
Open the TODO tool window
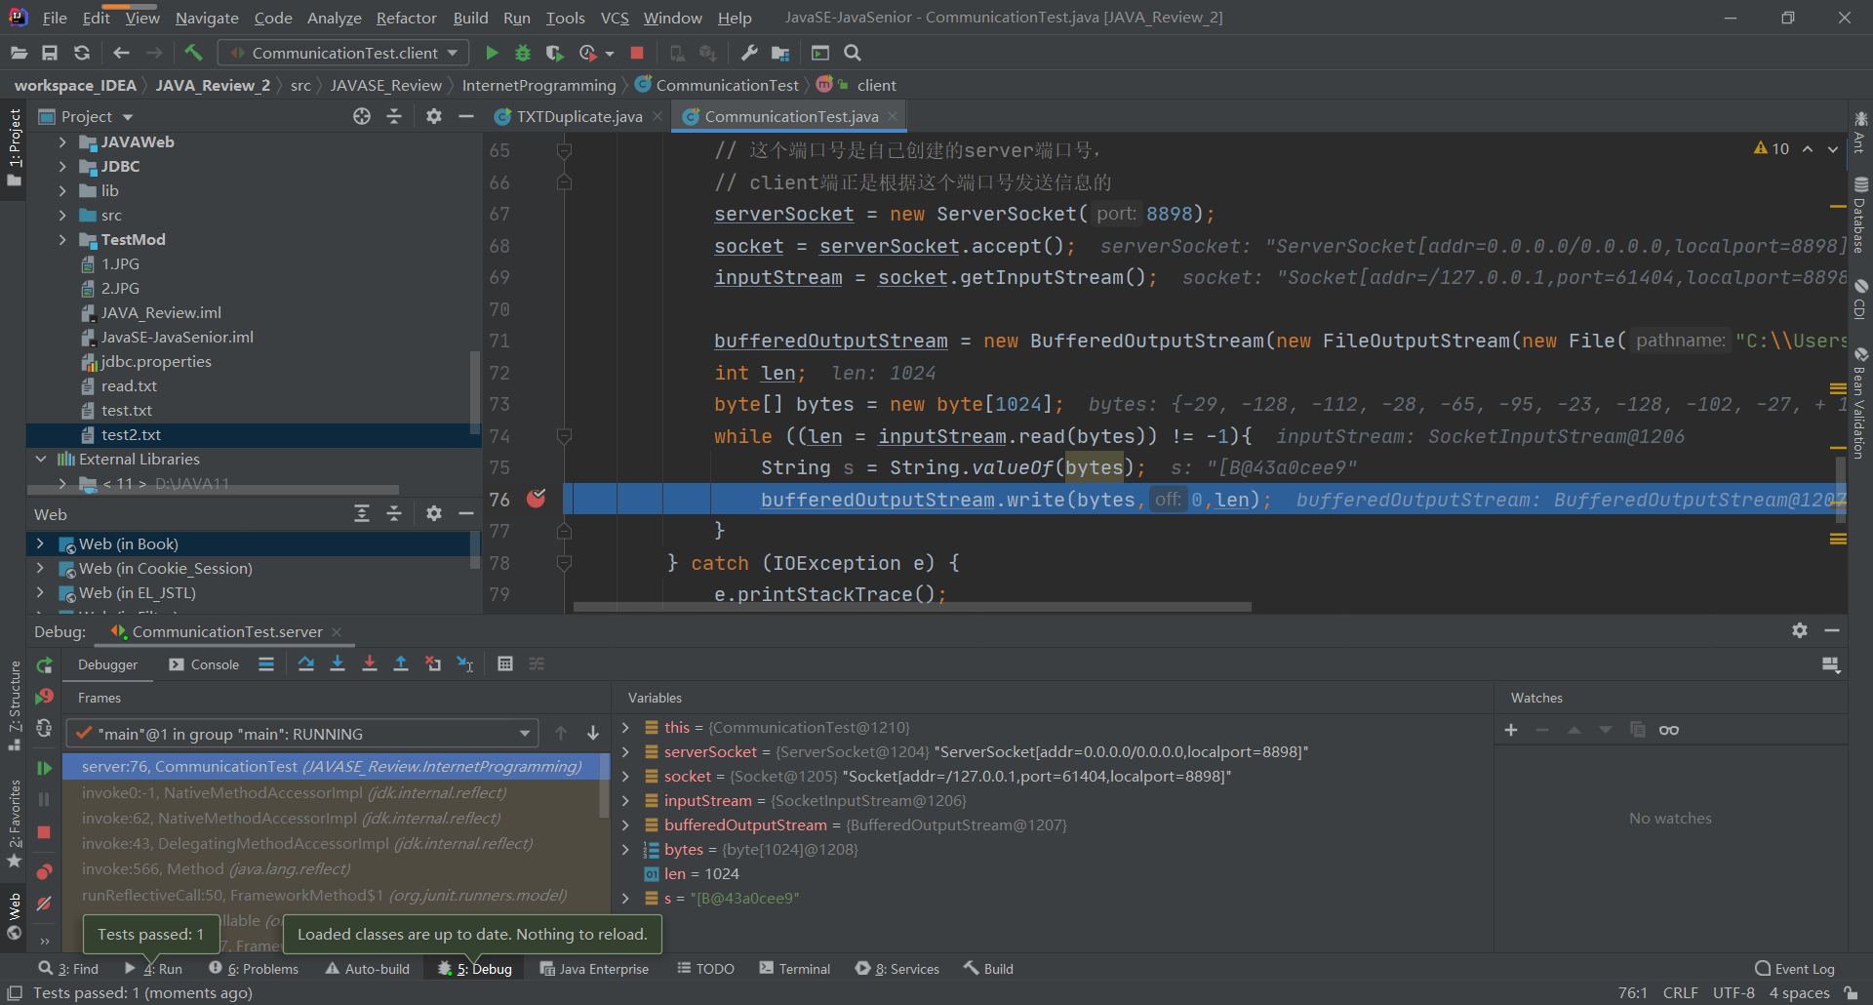point(705,968)
